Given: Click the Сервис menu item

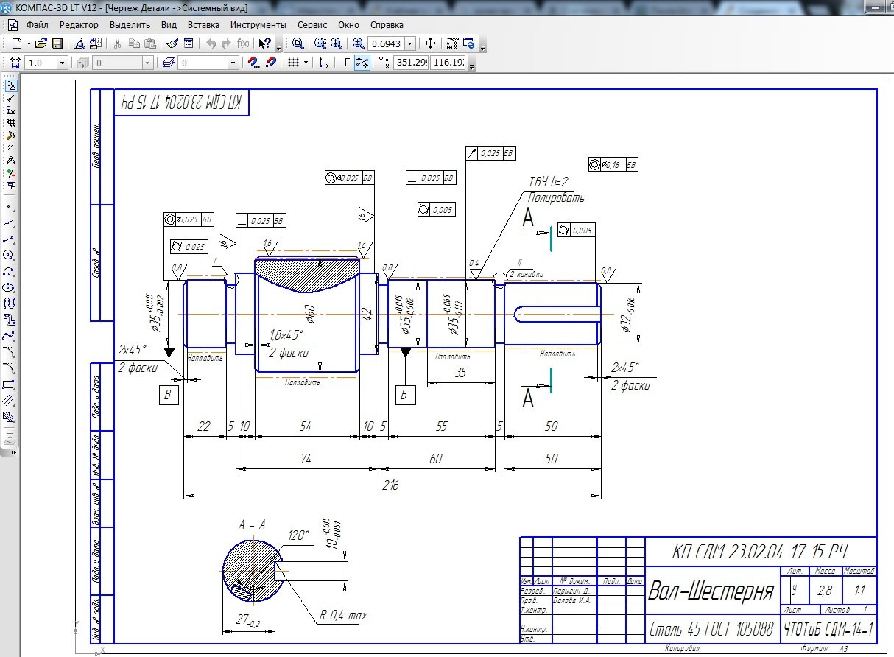Looking at the screenshot, I should tap(312, 24).
